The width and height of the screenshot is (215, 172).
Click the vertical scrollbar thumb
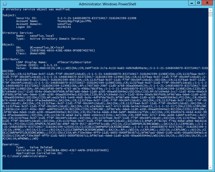[x=210, y=14]
